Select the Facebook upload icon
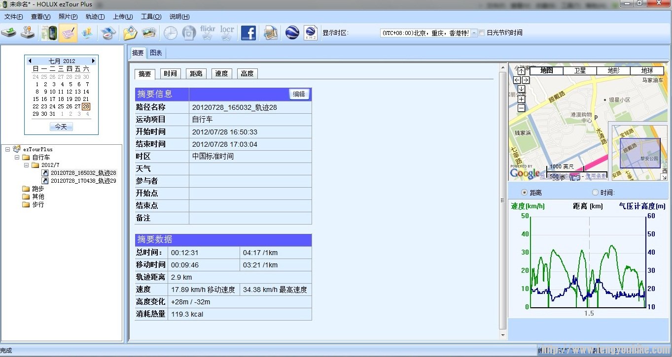The width and height of the screenshot is (672, 357). tap(248, 32)
